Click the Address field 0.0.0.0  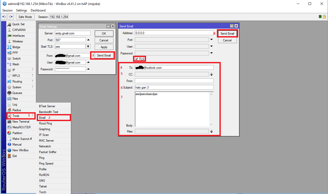pos(174,33)
